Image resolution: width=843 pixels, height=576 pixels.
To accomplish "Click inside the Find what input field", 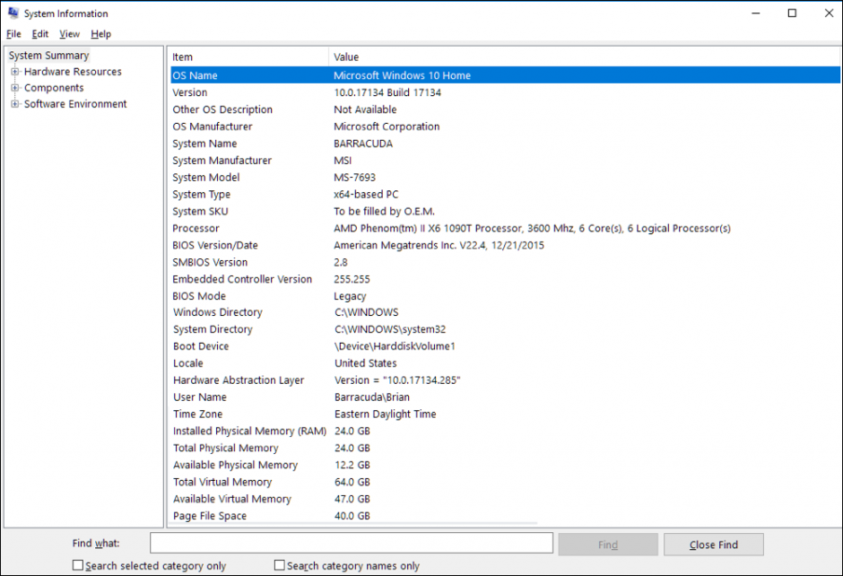I will [x=350, y=543].
